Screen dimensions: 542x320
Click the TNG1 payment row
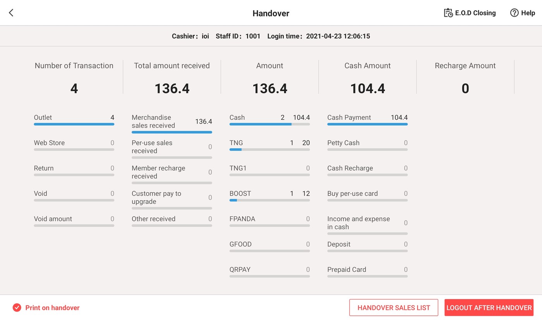pyautogui.click(x=269, y=171)
